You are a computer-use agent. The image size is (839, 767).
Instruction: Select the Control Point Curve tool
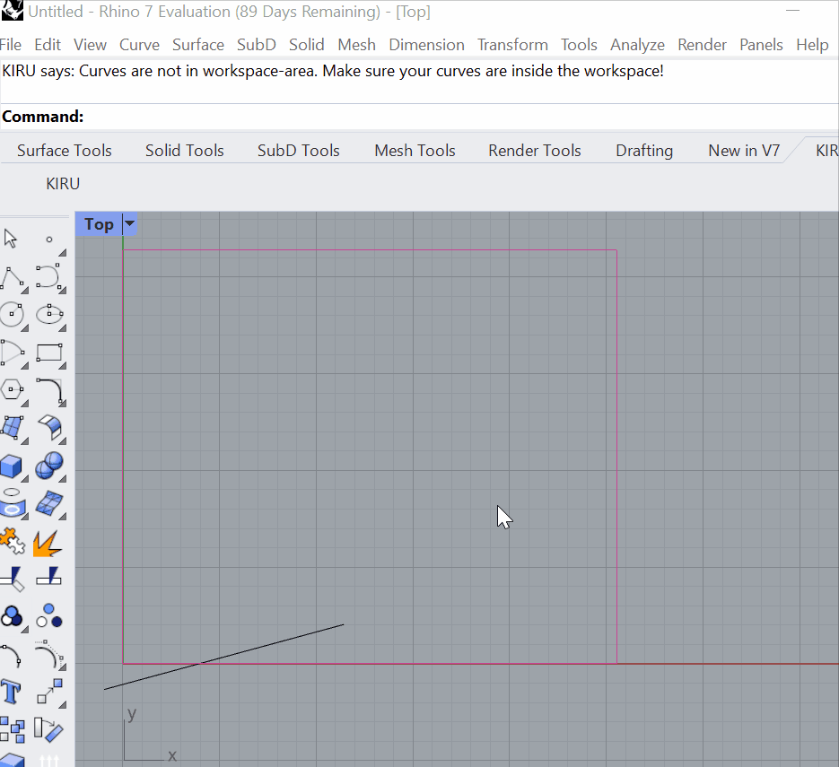[x=49, y=277]
